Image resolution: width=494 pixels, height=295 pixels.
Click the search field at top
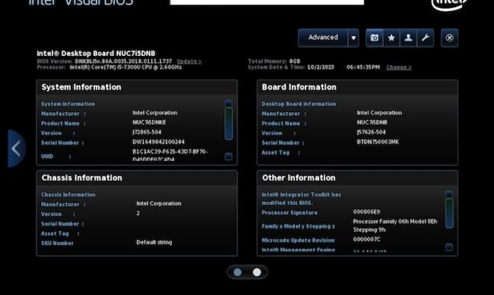267,2
